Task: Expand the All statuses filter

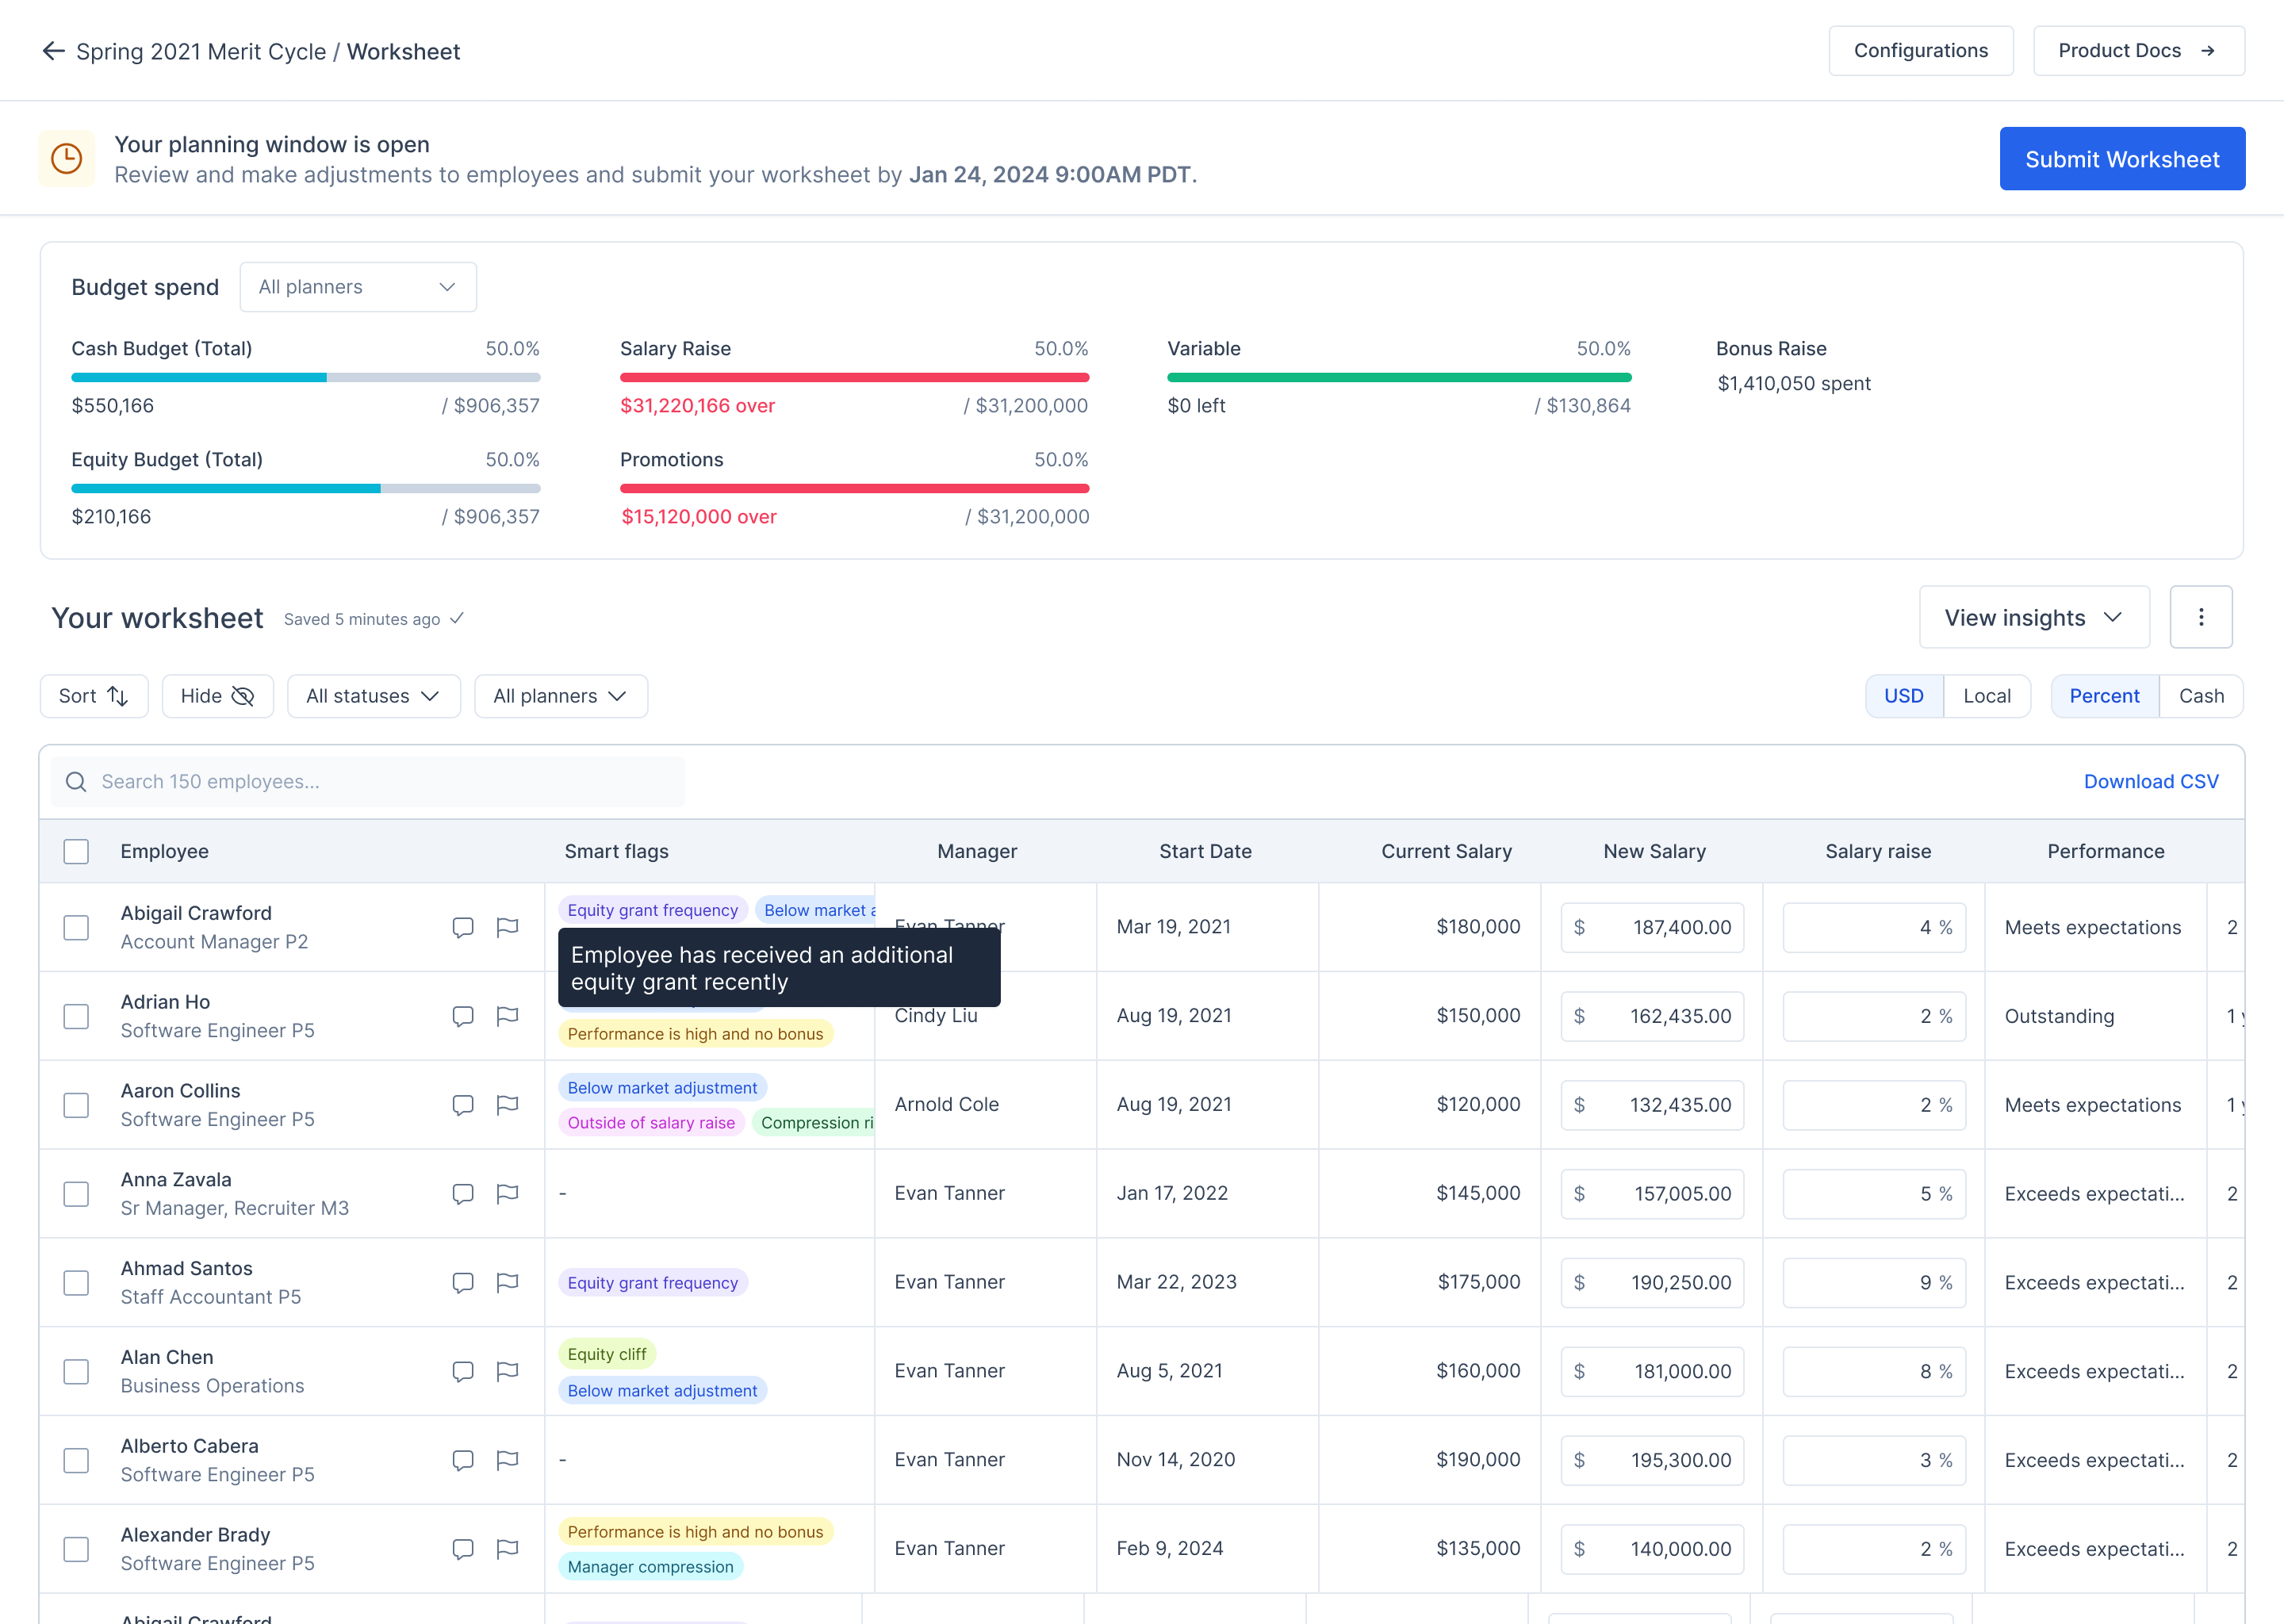Action: (x=373, y=696)
